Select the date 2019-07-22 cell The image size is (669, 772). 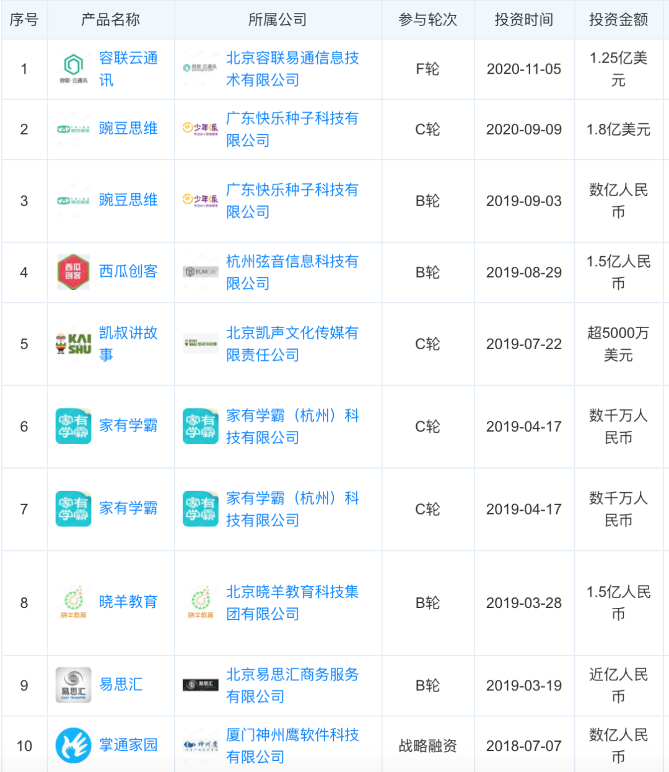[524, 344]
